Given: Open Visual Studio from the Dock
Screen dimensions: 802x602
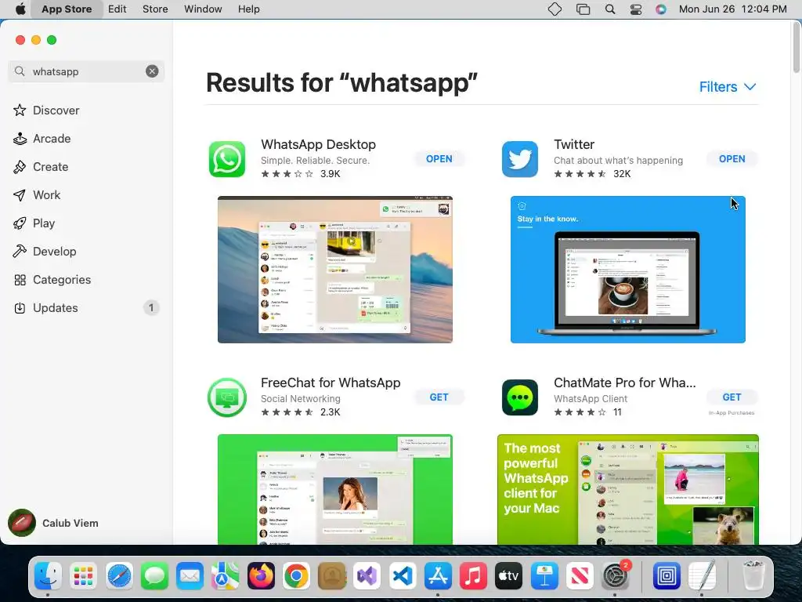Looking at the screenshot, I should pos(367,575).
